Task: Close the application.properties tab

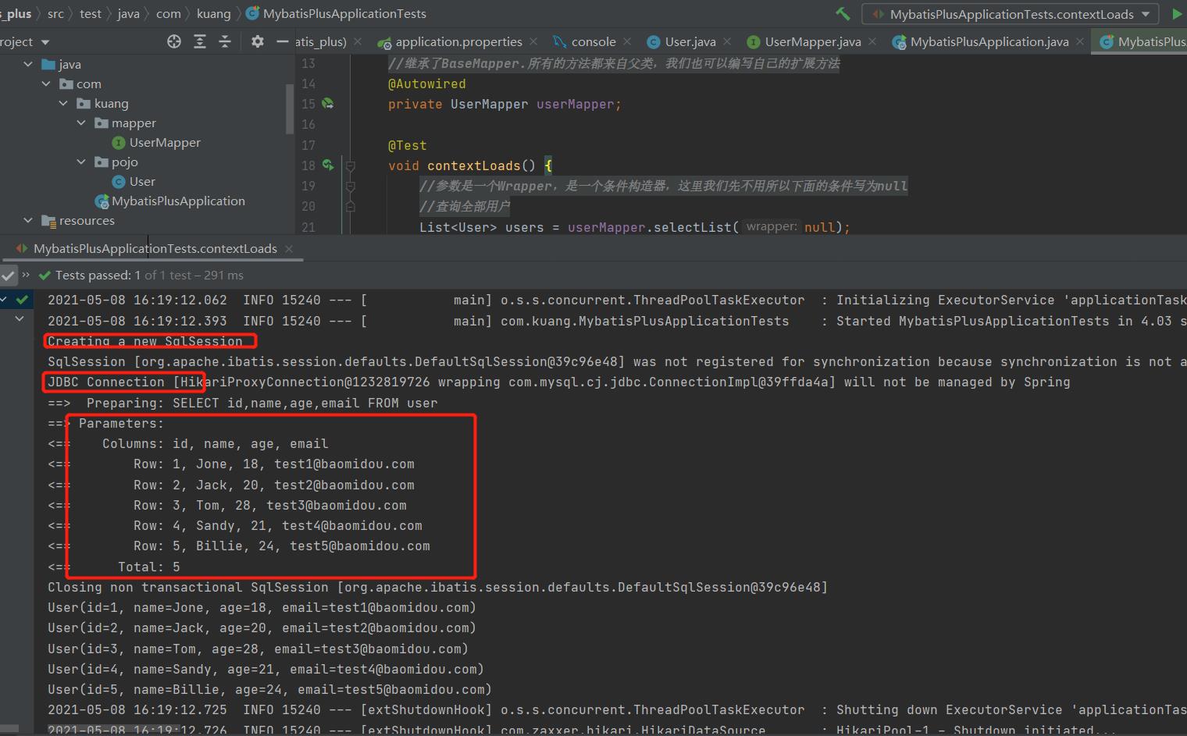Action: pyautogui.click(x=533, y=41)
